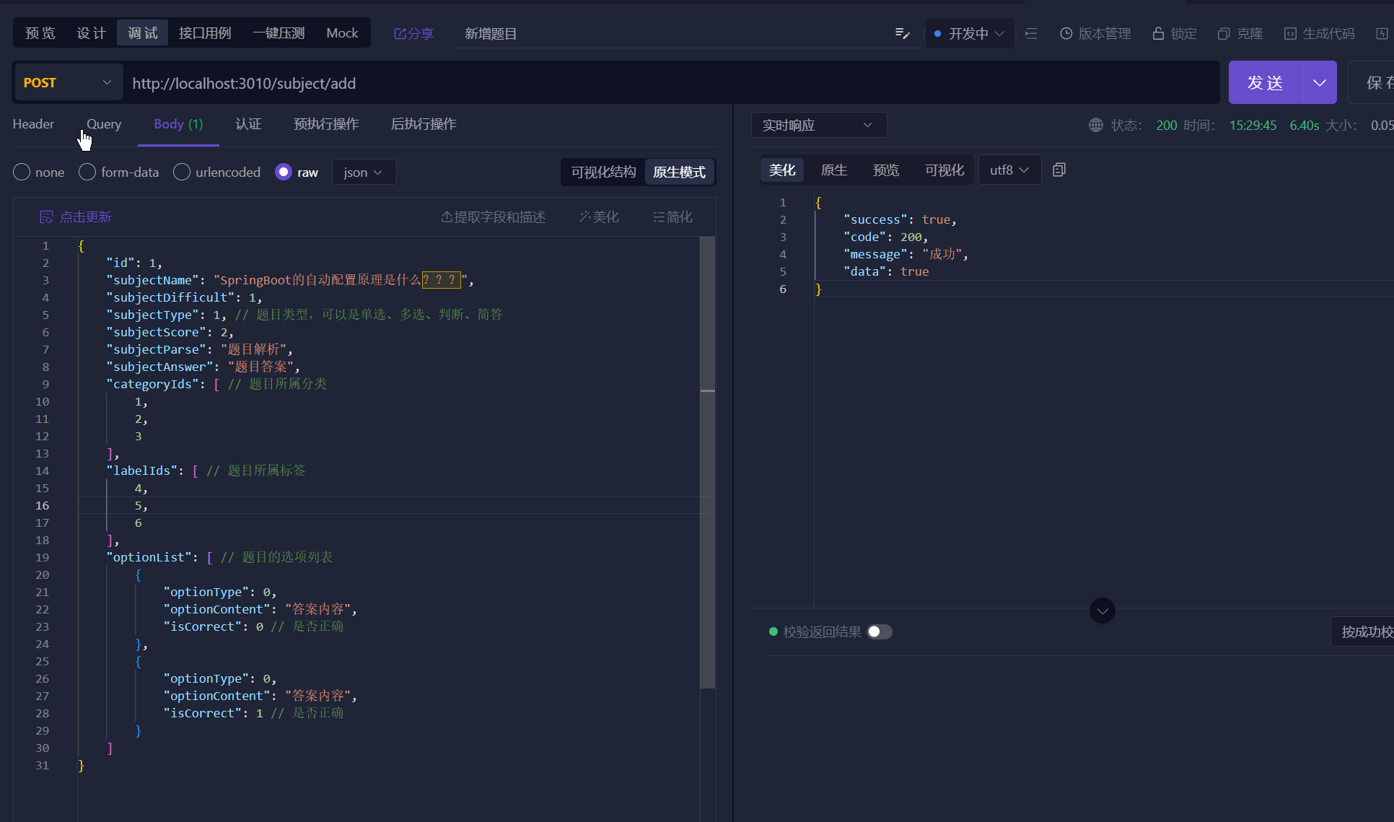Image resolution: width=1394 pixels, height=822 pixels.
Task: Click the 锁定 lock button
Action: [x=1175, y=33]
